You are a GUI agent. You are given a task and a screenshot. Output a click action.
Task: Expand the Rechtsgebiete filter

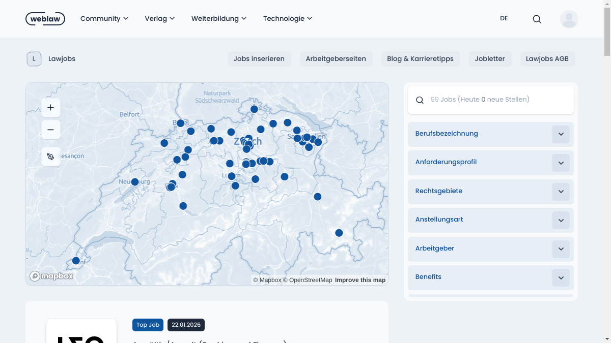[x=561, y=192]
